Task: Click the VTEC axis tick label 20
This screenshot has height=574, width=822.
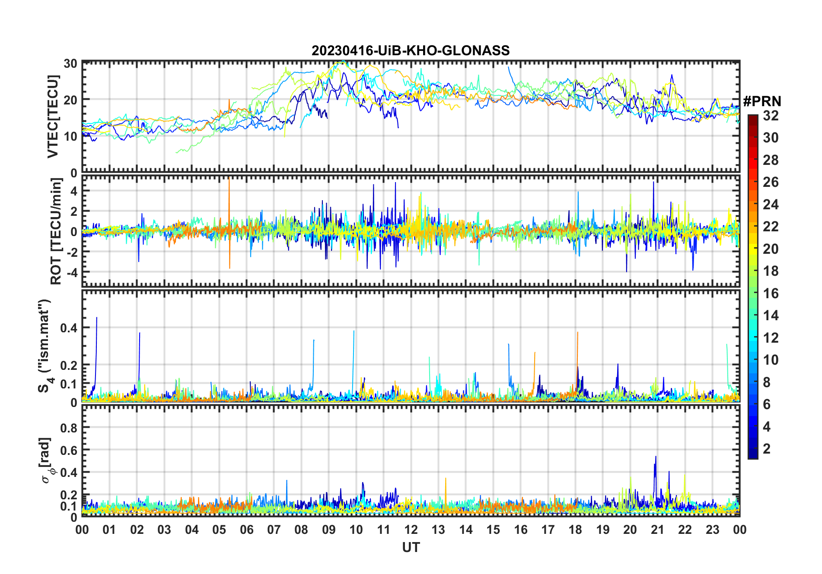Action: click(70, 100)
